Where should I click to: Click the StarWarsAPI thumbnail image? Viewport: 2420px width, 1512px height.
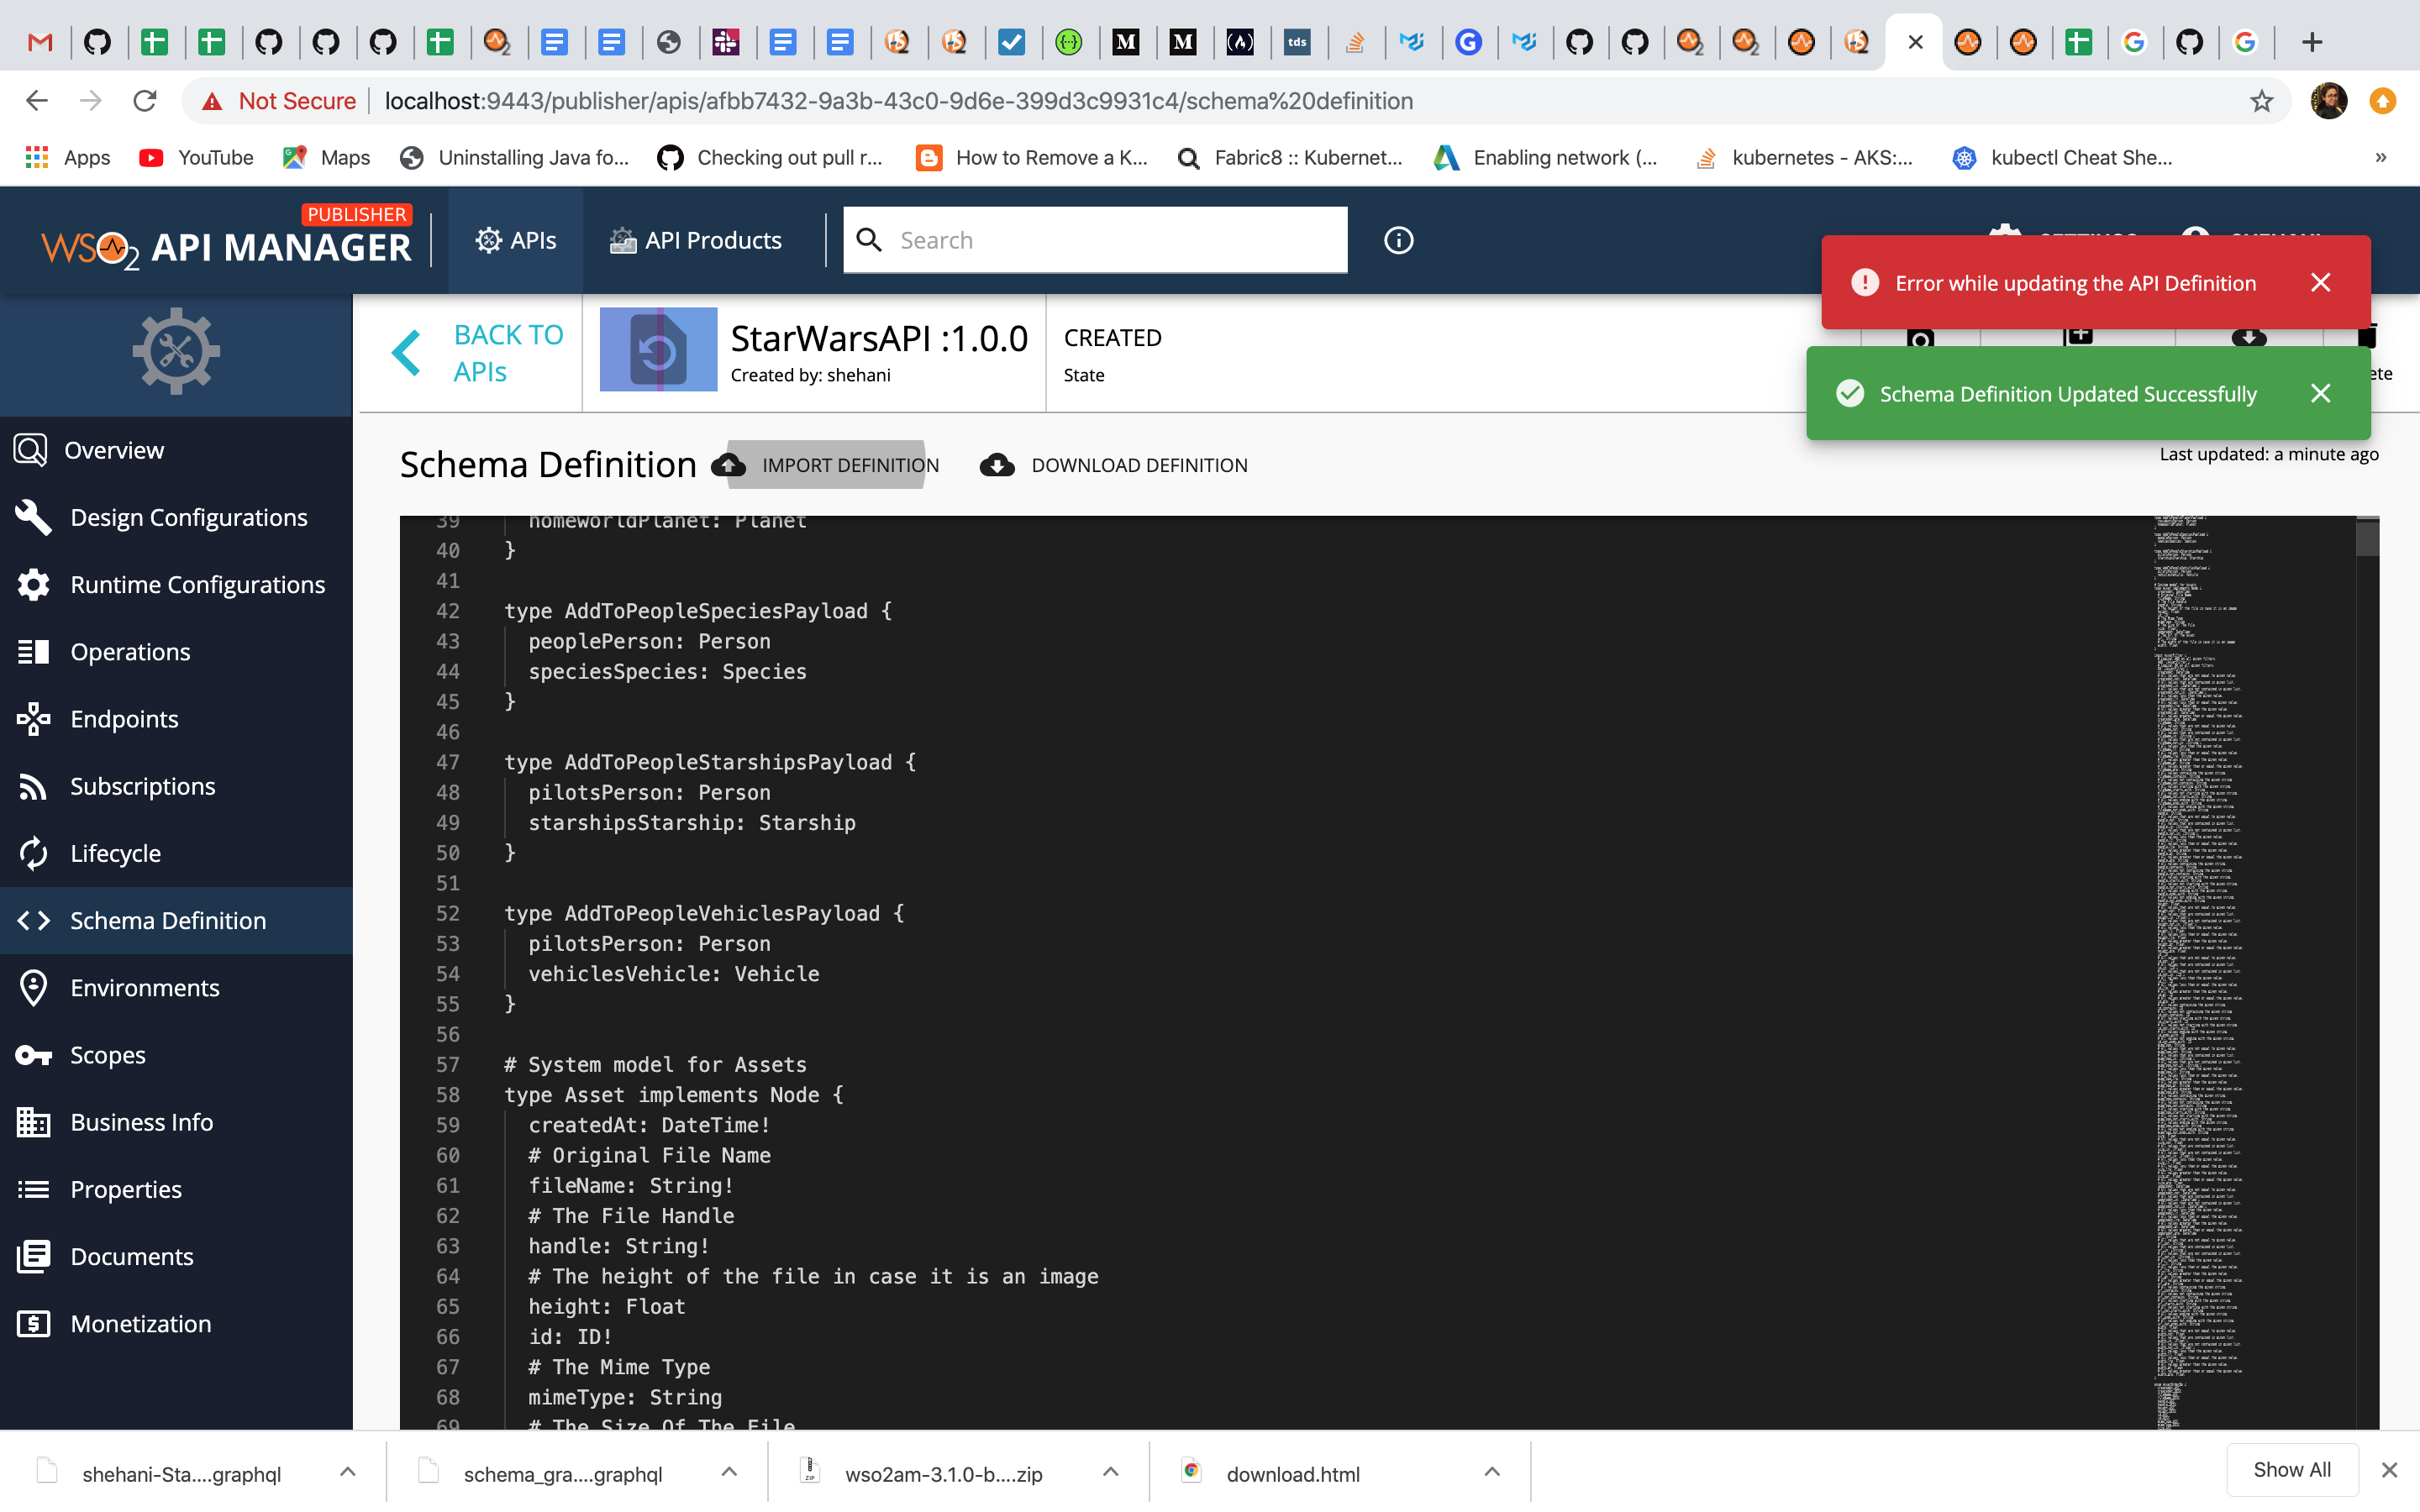658,350
